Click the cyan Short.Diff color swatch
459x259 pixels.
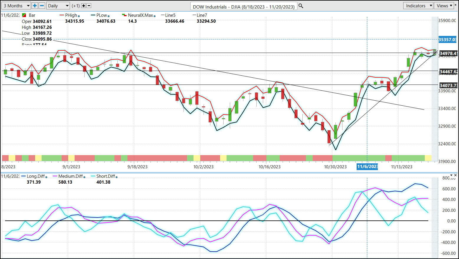(93, 176)
